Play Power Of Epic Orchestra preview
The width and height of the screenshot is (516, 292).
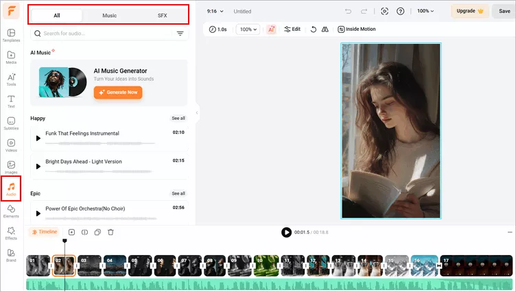pos(38,213)
